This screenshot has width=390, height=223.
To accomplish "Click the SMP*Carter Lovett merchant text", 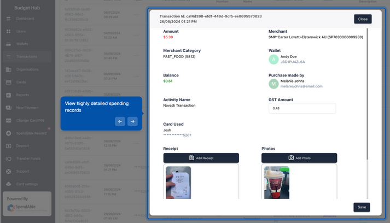I will point(316,37).
